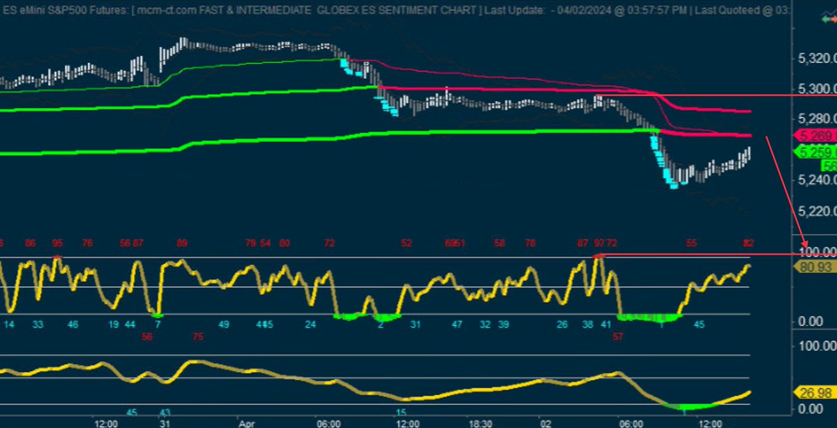
Task: Click the cyan 19 trough label
Action: [114, 324]
